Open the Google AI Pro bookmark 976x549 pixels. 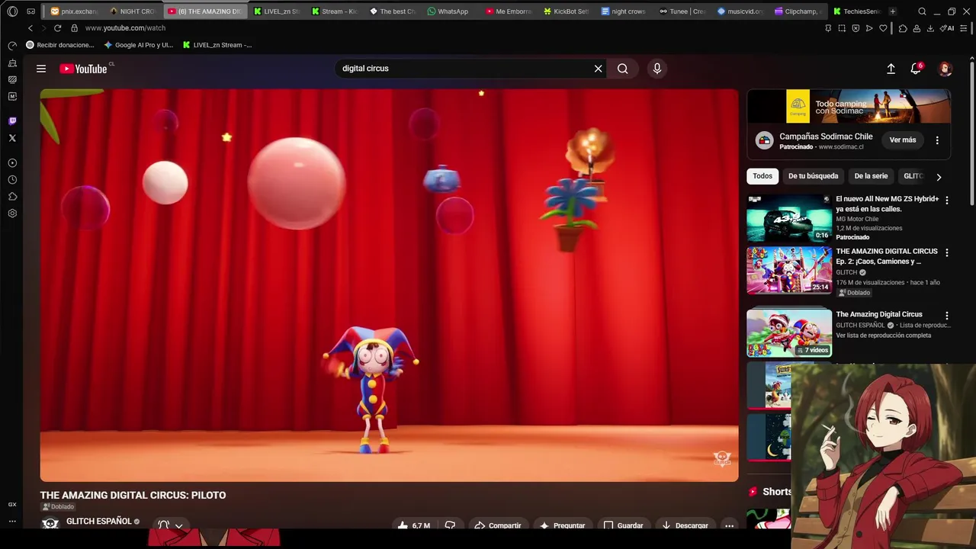pos(139,45)
